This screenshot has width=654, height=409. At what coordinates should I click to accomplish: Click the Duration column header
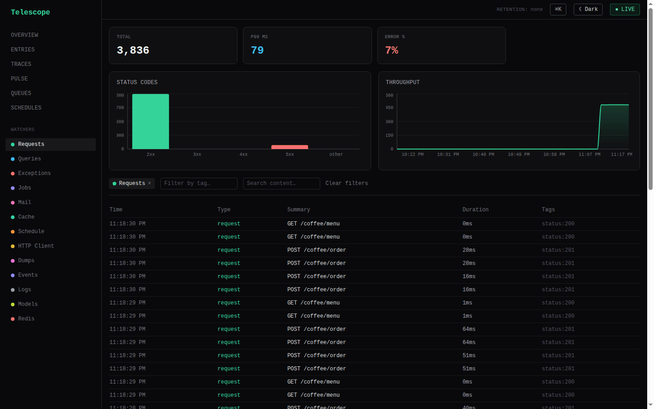point(476,209)
